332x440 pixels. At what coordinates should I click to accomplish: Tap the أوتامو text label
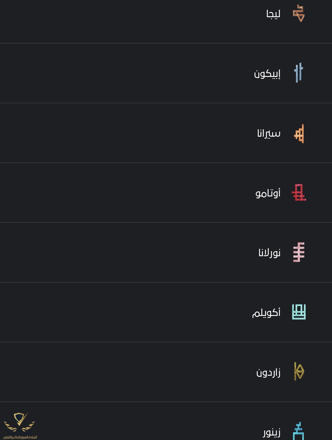point(268,193)
